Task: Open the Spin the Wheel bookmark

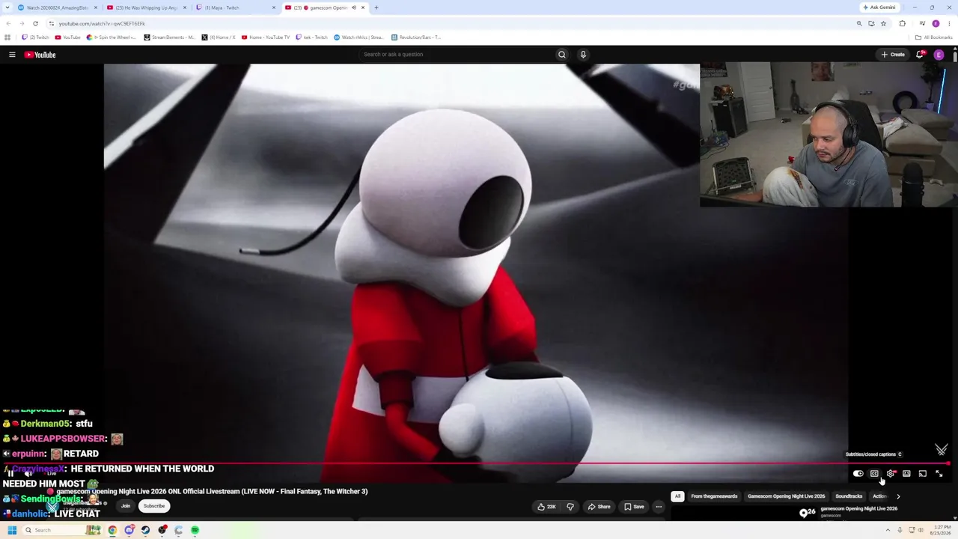Action: [112, 37]
